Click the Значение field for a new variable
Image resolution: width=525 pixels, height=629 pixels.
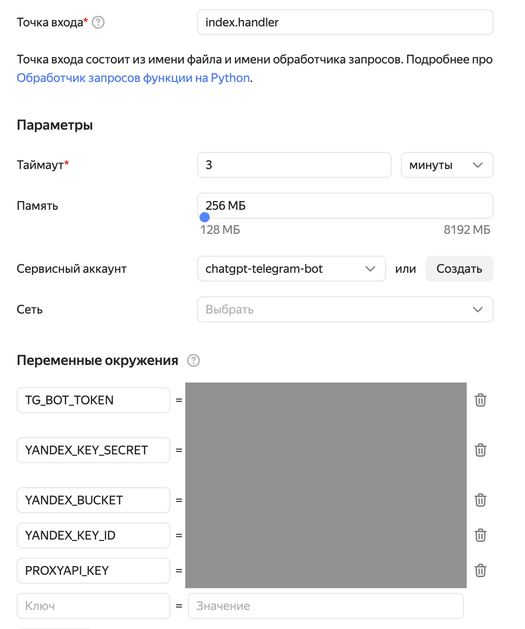325,605
